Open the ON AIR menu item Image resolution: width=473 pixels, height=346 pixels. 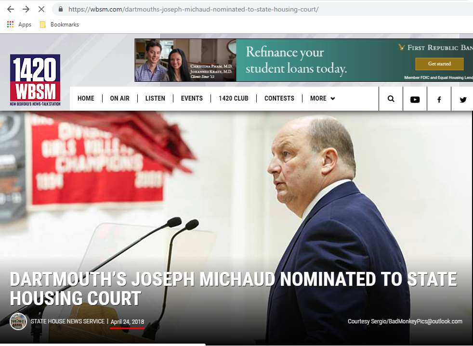[x=120, y=98]
